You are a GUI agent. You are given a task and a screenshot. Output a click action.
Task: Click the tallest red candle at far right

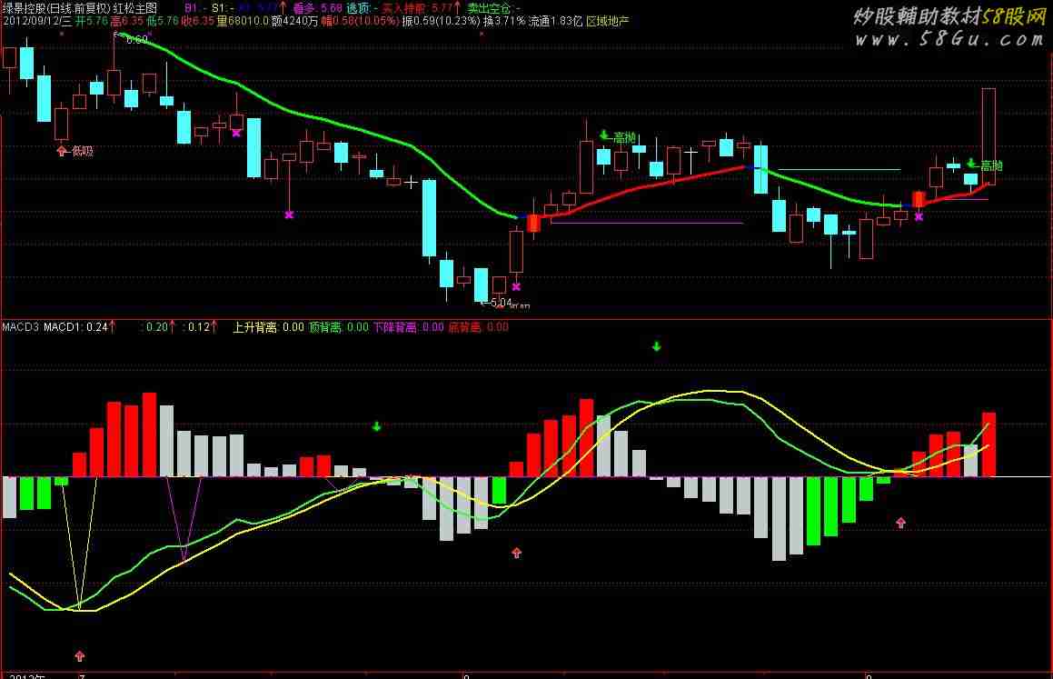[988, 136]
